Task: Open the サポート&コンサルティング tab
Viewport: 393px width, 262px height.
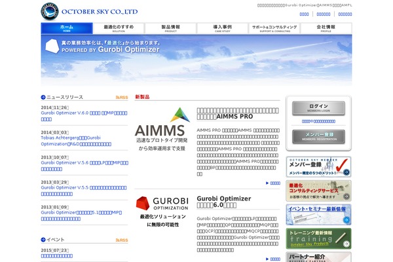Action: (x=274, y=28)
